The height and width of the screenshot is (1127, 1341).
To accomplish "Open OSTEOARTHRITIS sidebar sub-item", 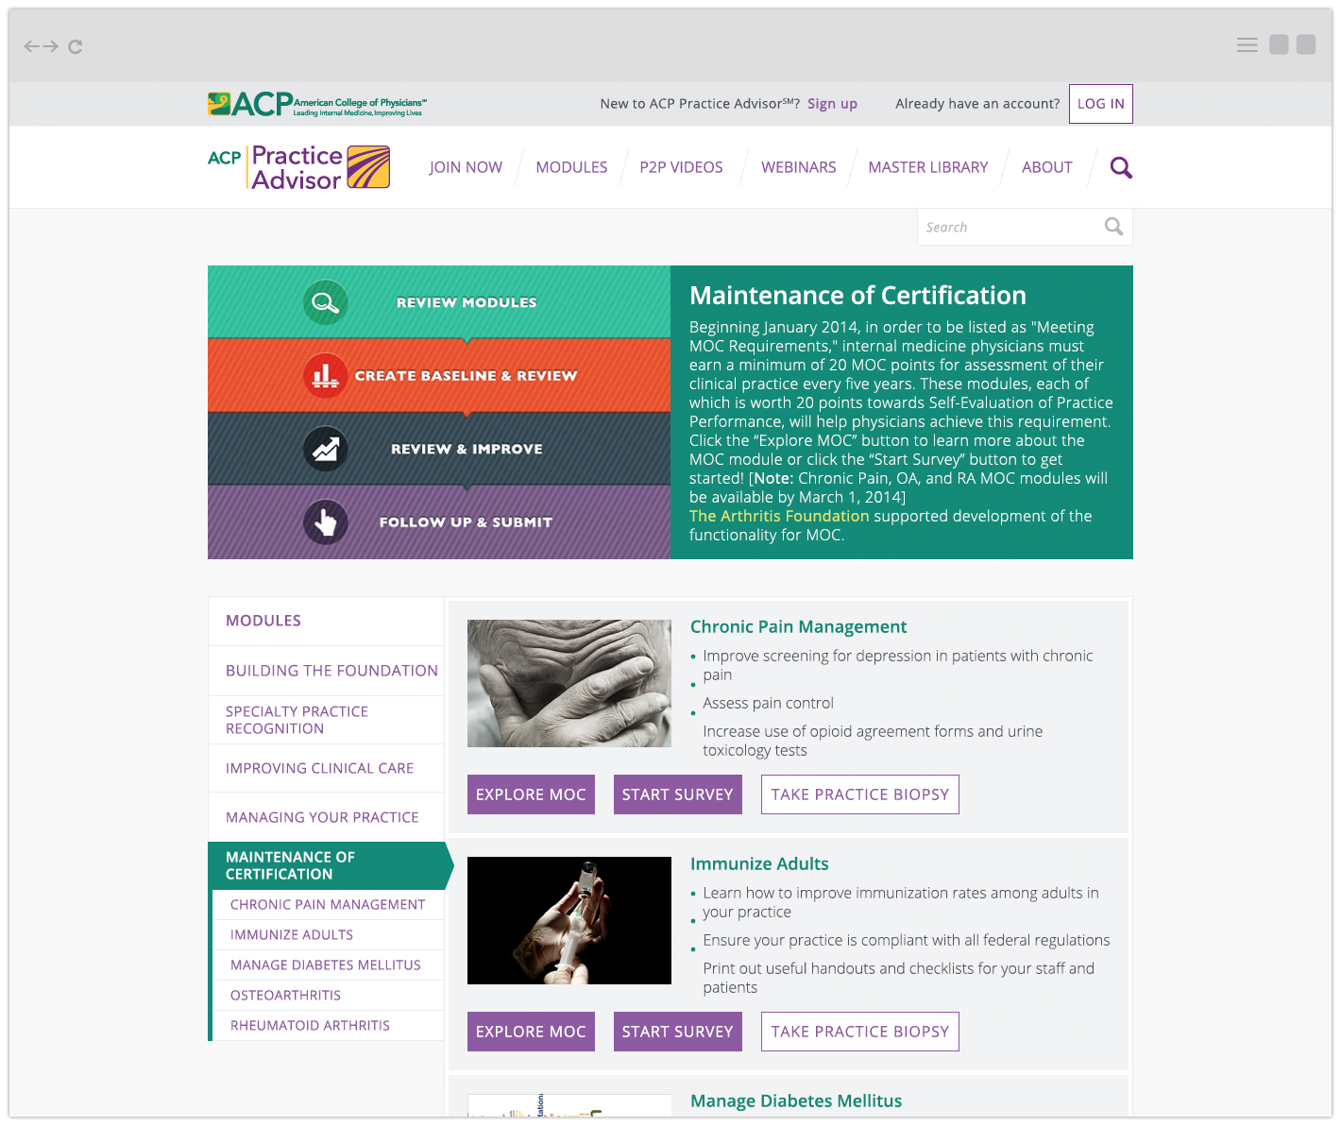I will (x=328, y=996).
